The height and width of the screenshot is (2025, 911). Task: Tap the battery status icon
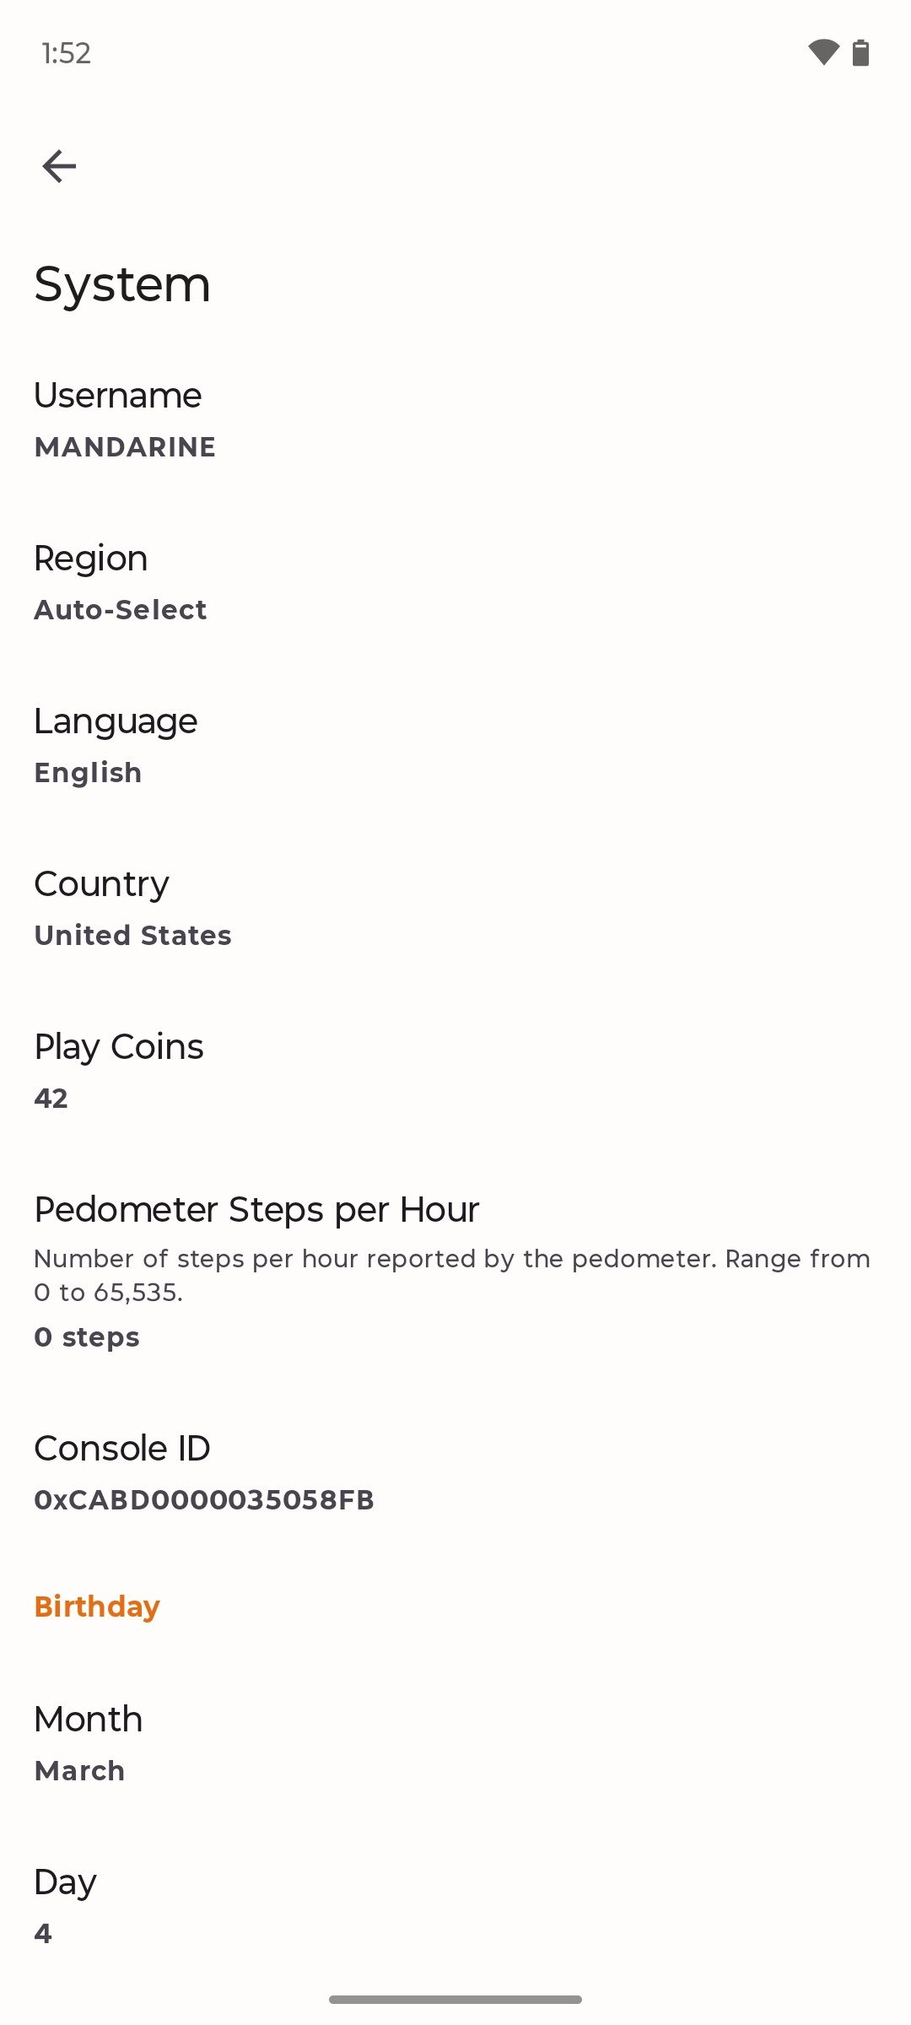(x=860, y=52)
